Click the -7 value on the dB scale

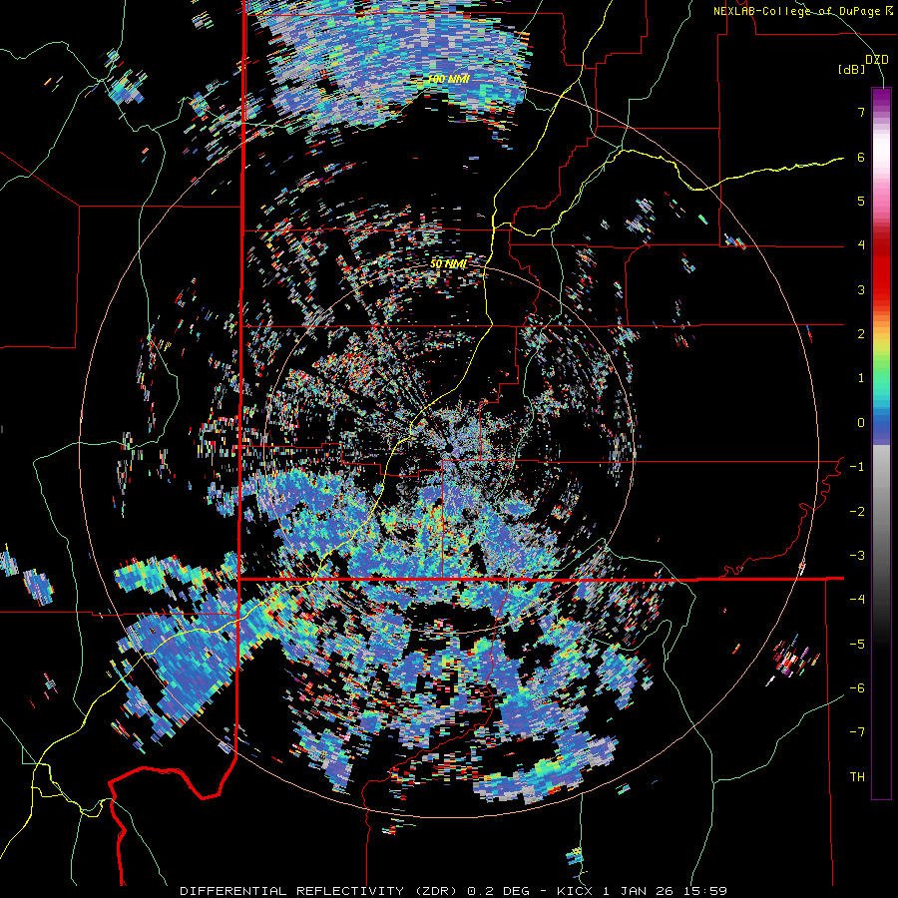point(857,732)
